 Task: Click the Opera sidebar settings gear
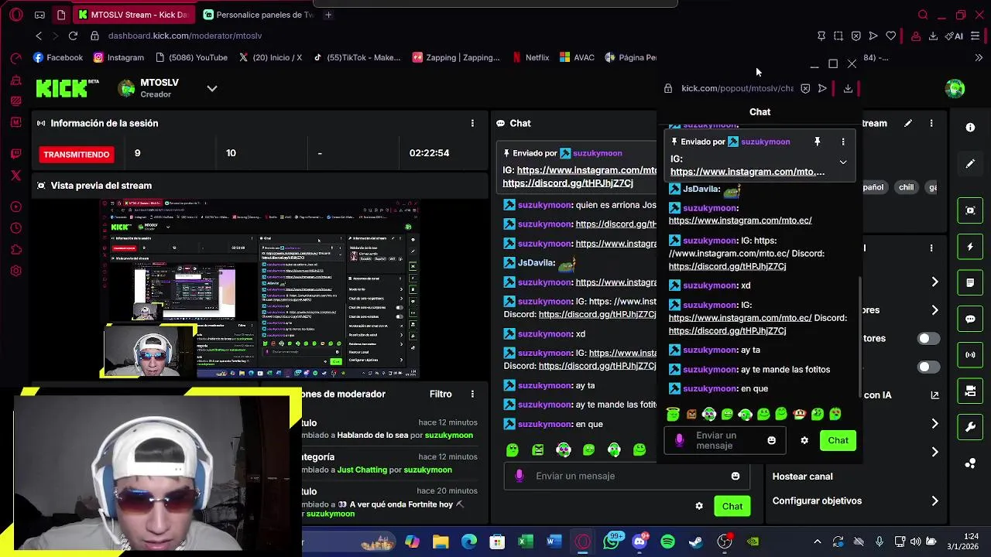[x=15, y=272]
